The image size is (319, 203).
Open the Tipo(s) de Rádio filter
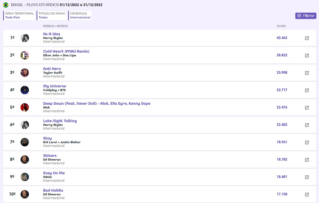52,16
